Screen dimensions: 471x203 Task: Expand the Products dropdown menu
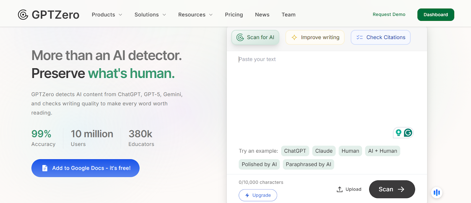107,15
